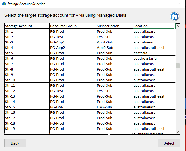Click the Storage Account column header

(x=27, y=26)
